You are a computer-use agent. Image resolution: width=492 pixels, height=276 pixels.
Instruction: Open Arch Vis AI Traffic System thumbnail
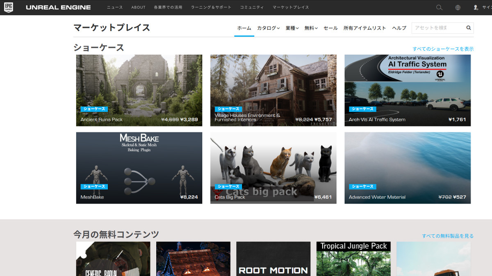tap(408, 90)
